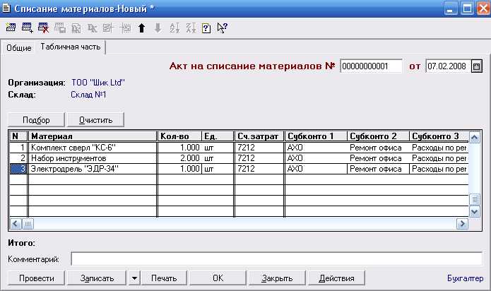Move row up with black arrow
Viewport: 491px width, 291px height.
pos(141,28)
